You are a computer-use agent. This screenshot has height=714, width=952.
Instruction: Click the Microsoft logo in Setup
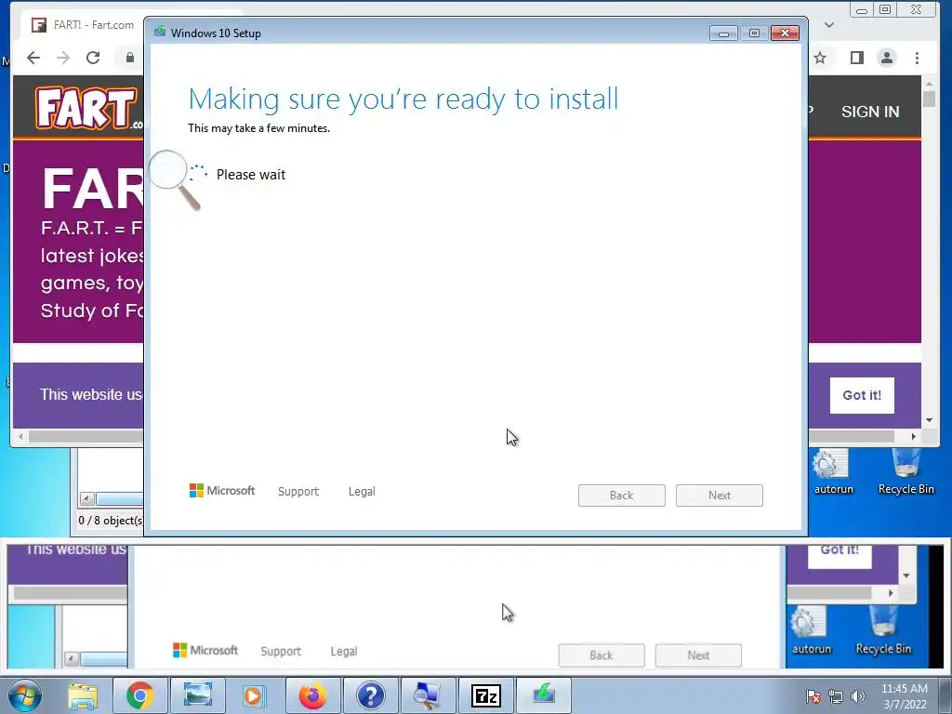tap(222, 491)
